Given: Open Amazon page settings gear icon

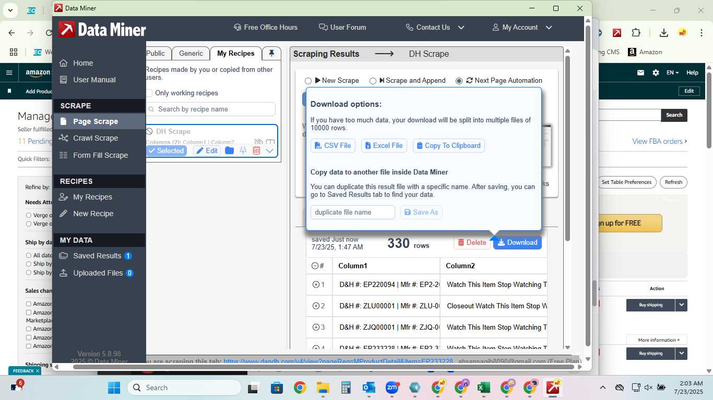Looking at the screenshot, I should (x=656, y=73).
